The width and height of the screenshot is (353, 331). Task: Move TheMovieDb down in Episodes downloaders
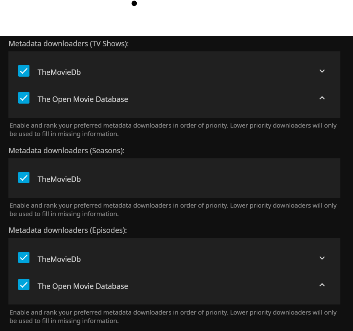click(x=322, y=258)
